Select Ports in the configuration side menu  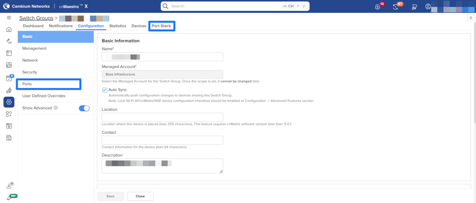coord(27,84)
